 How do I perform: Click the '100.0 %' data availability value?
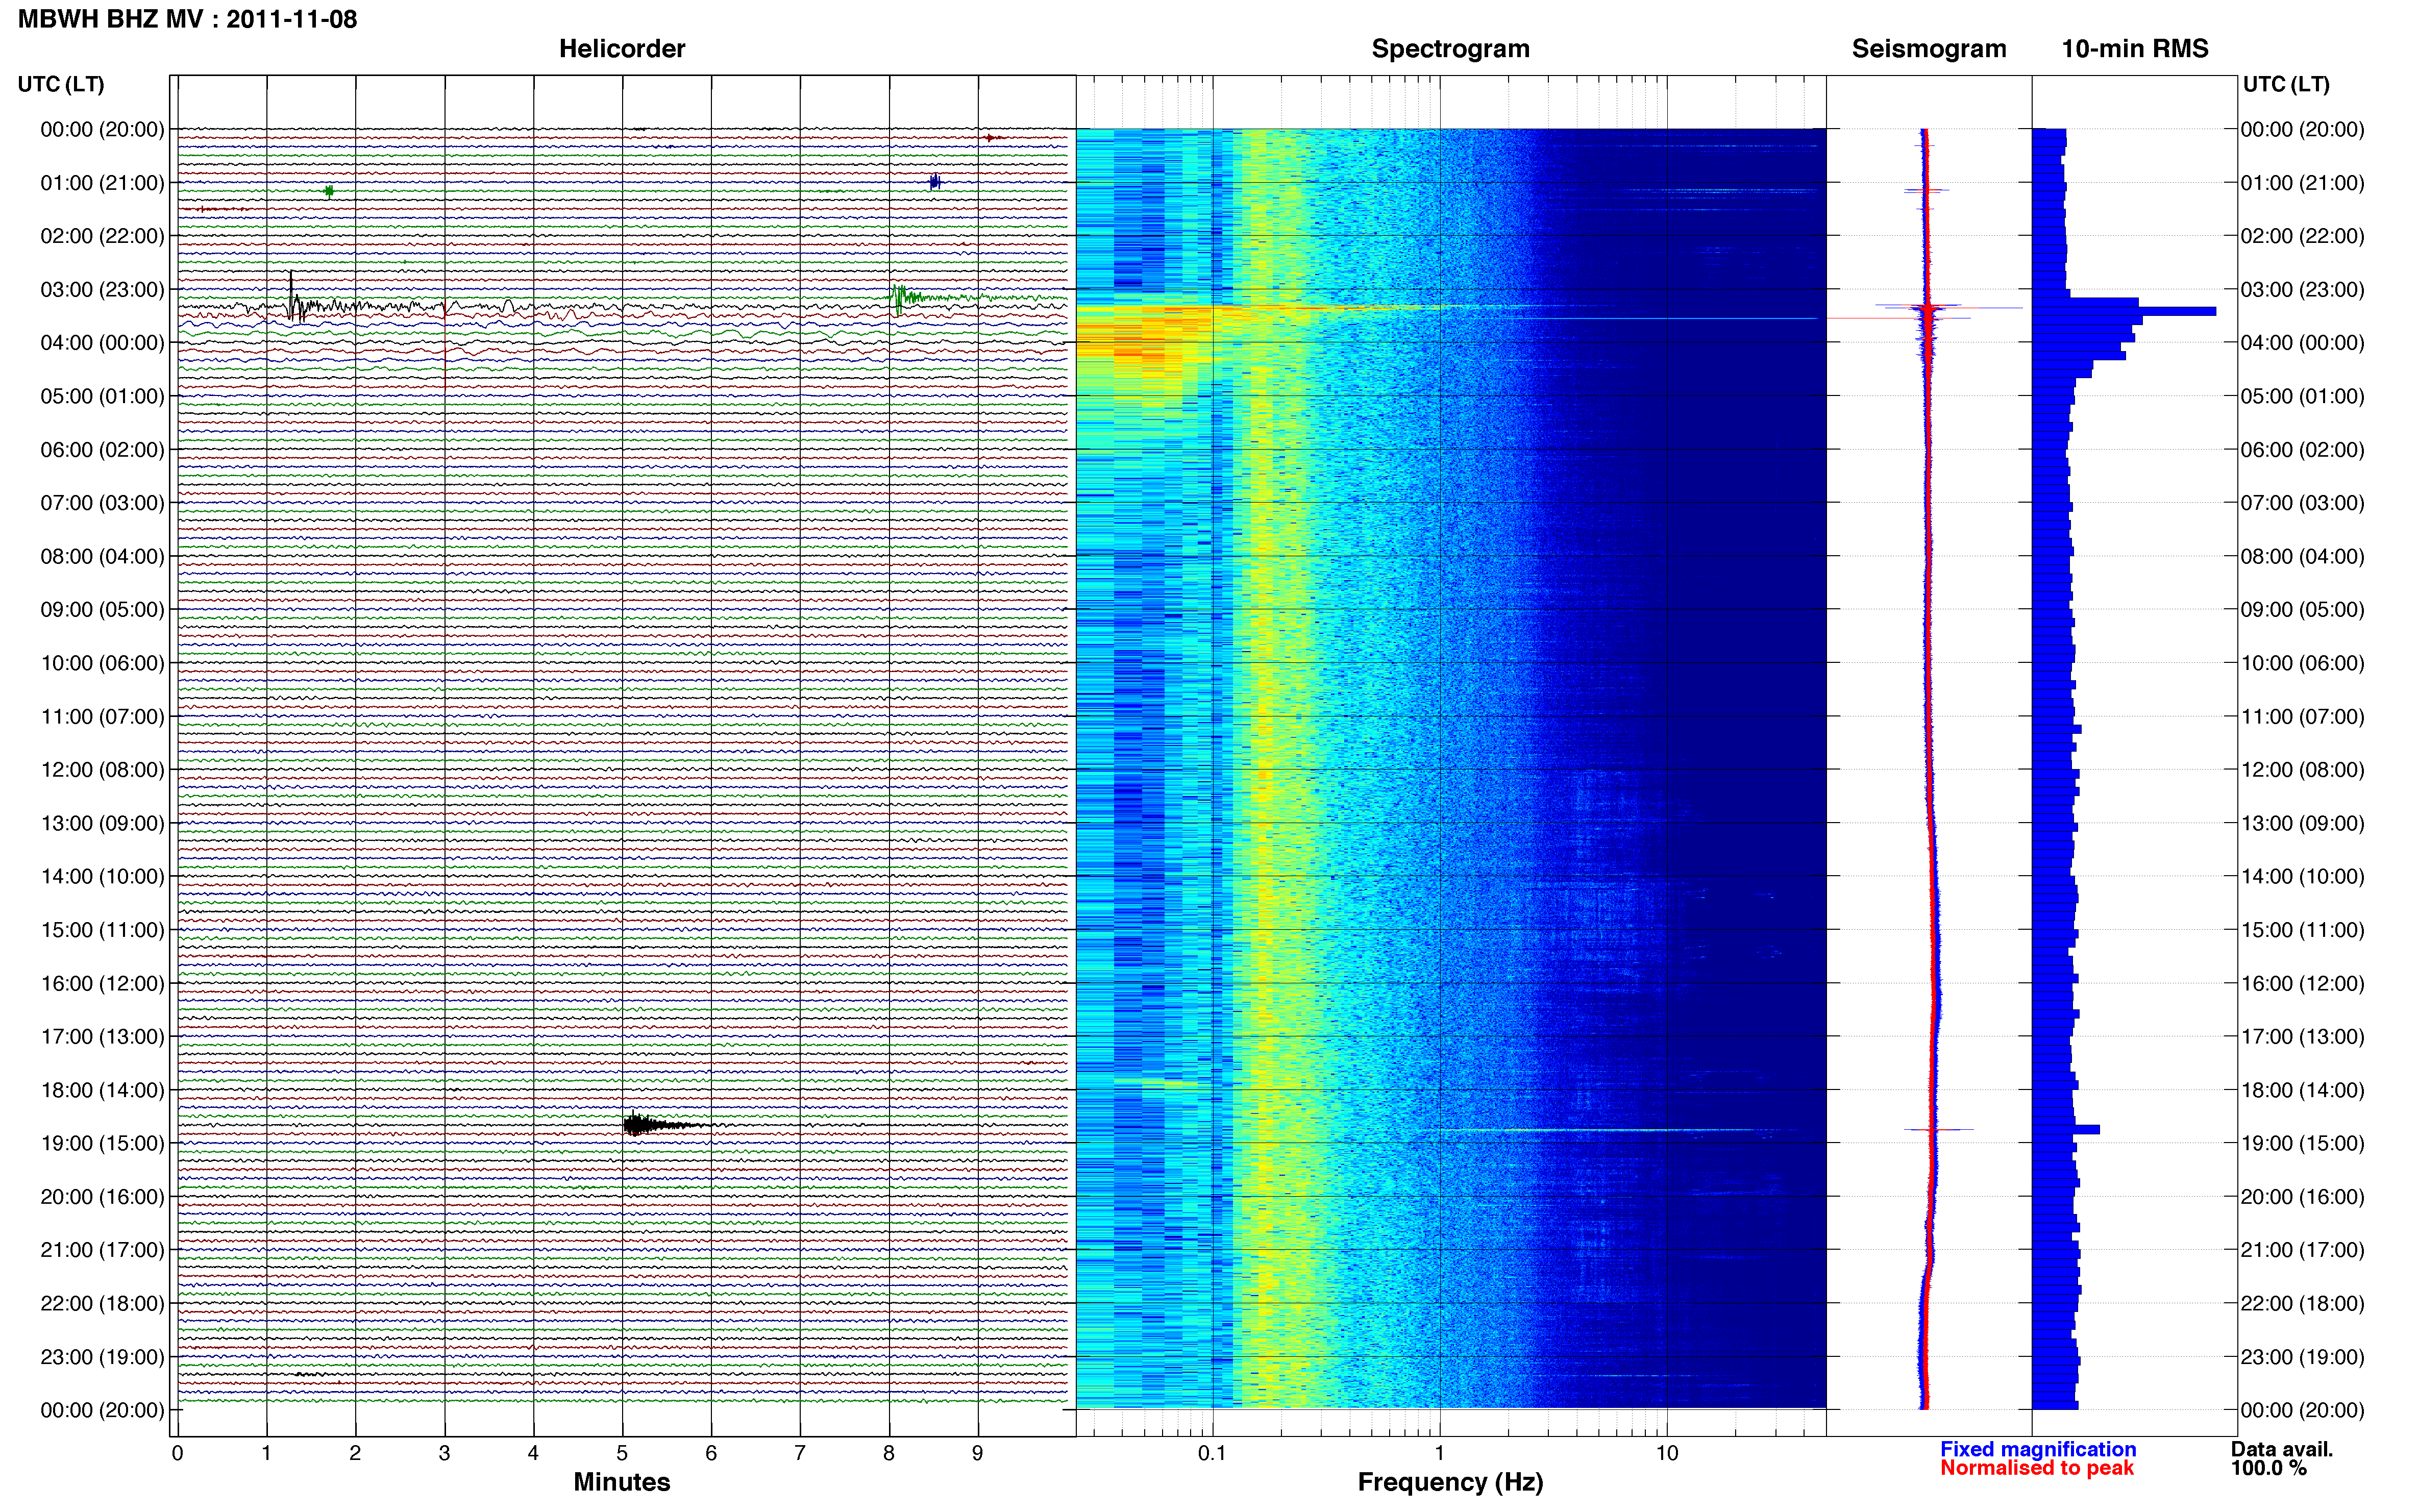coord(2268,1468)
